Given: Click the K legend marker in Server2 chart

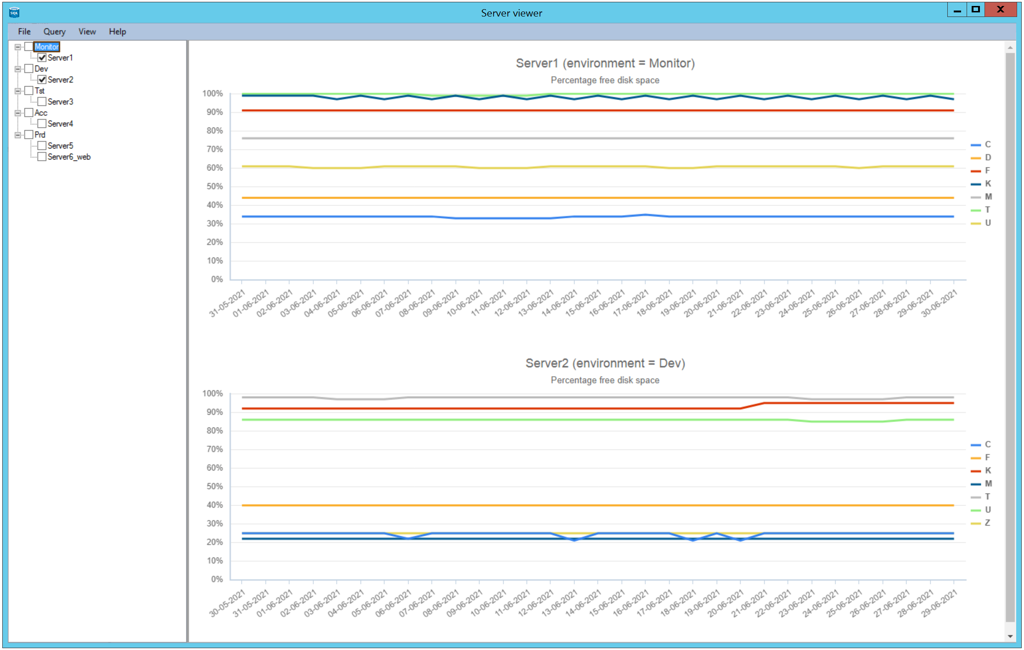Looking at the screenshot, I should tap(976, 471).
